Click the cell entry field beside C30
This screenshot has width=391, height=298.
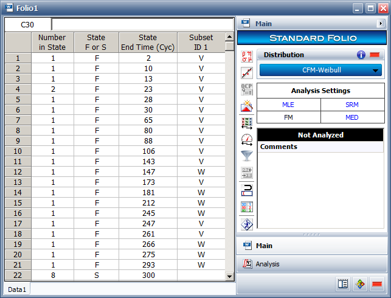coord(142,24)
